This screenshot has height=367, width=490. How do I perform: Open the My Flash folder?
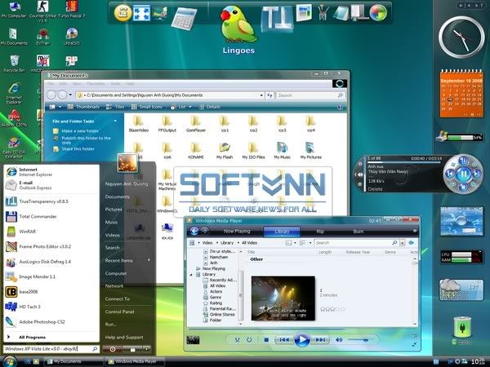point(225,151)
